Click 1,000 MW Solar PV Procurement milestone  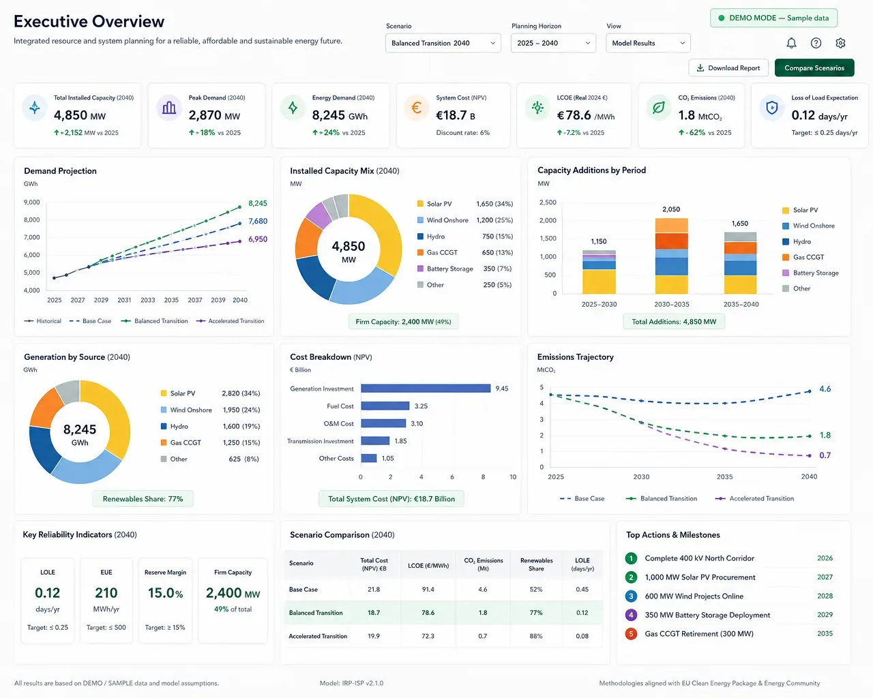[x=729, y=577]
